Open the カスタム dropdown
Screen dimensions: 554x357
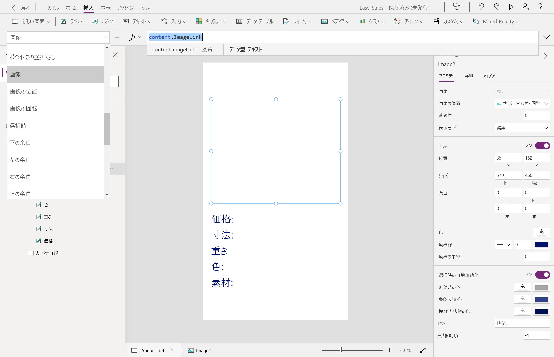(448, 21)
